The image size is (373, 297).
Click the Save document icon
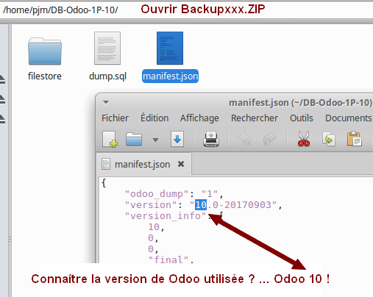(x=177, y=139)
